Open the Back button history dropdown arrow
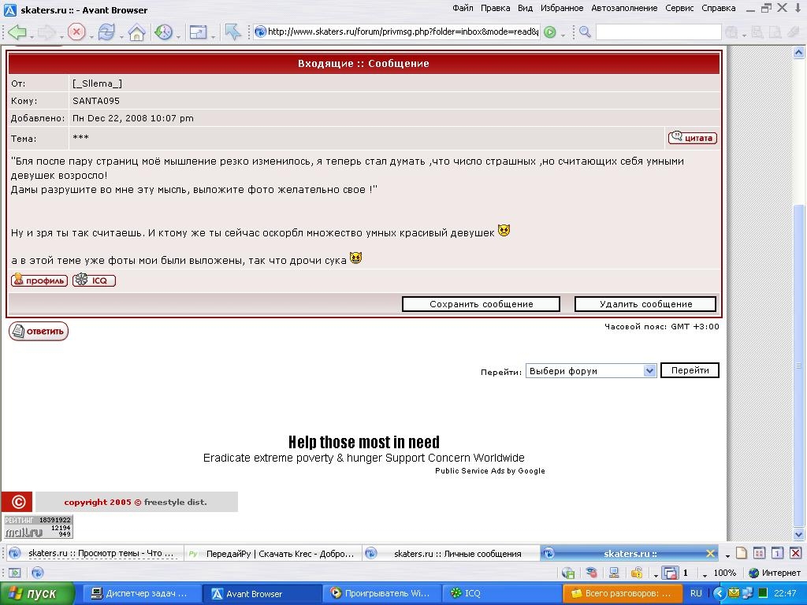 pos(31,35)
